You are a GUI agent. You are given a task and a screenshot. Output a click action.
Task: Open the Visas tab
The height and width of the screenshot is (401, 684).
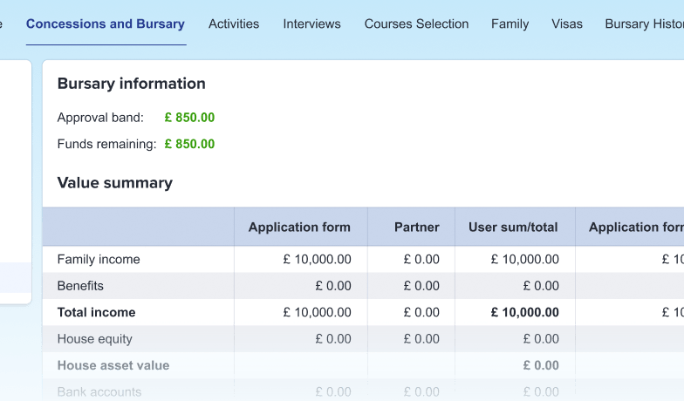pos(567,24)
